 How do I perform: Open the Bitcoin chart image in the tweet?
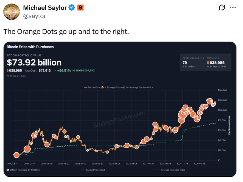click(x=120, y=109)
